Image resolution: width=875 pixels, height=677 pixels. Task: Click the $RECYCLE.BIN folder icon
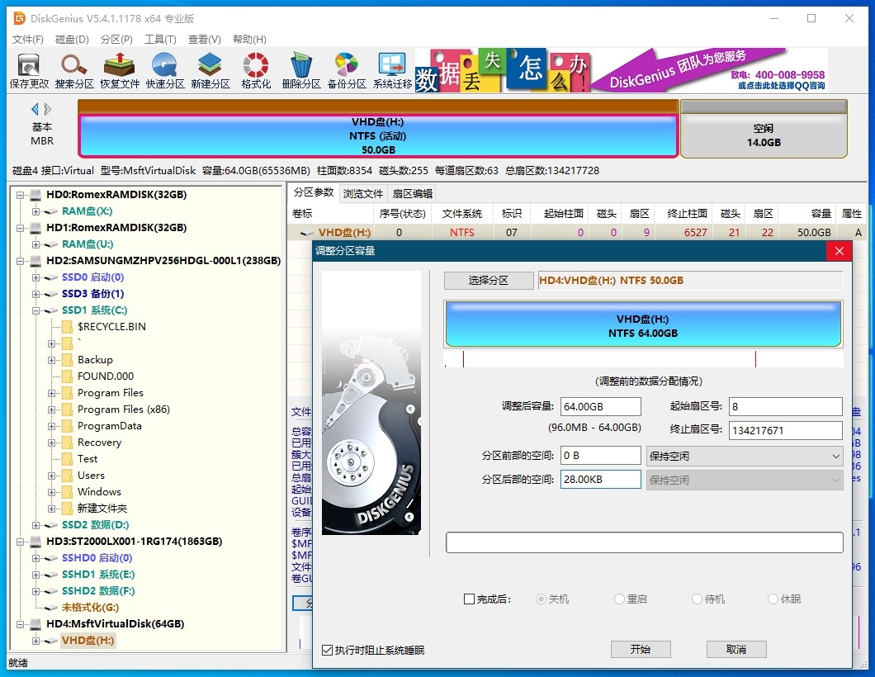click(68, 326)
